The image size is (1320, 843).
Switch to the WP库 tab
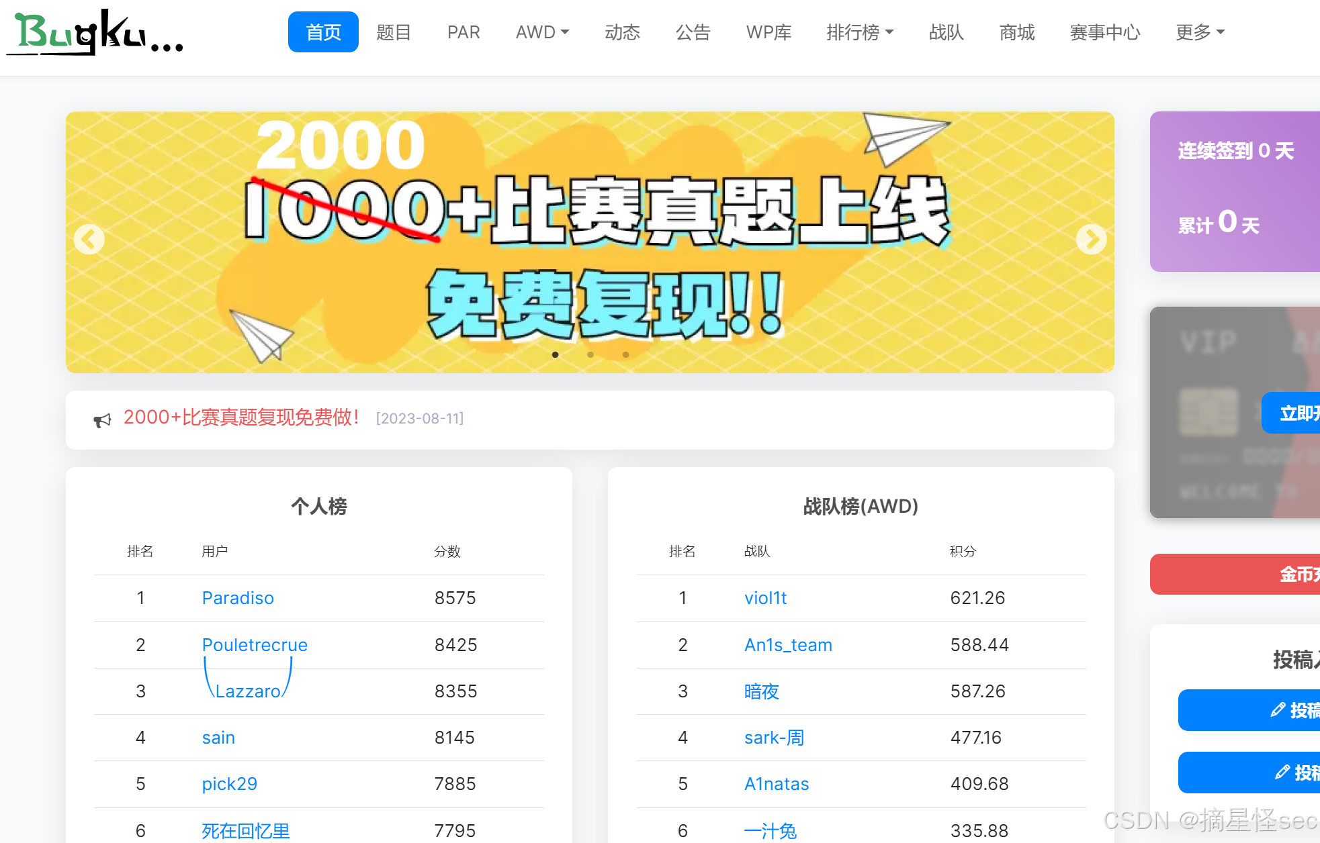point(768,32)
